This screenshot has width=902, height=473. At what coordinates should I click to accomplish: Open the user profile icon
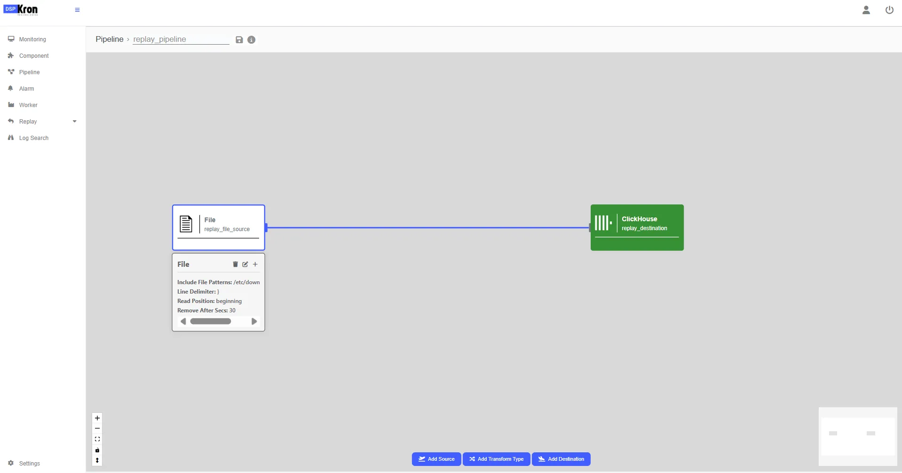click(x=866, y=10)
